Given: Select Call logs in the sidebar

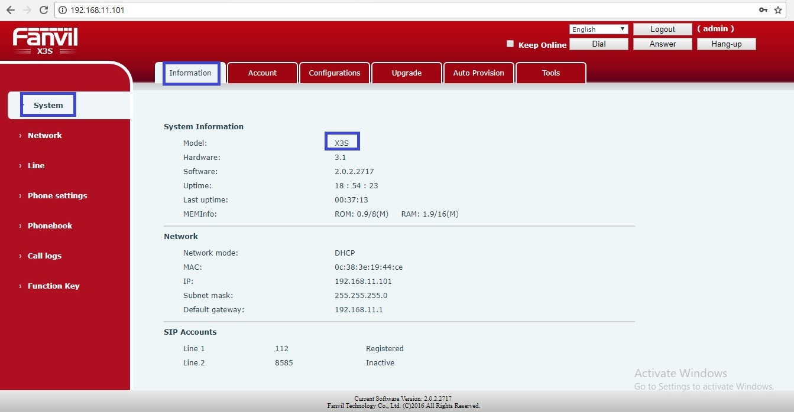Looking at the screenshot, I should 44,256.
